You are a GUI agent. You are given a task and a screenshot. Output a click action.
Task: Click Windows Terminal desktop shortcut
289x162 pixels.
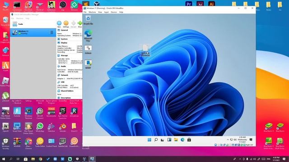click(28, 113)
